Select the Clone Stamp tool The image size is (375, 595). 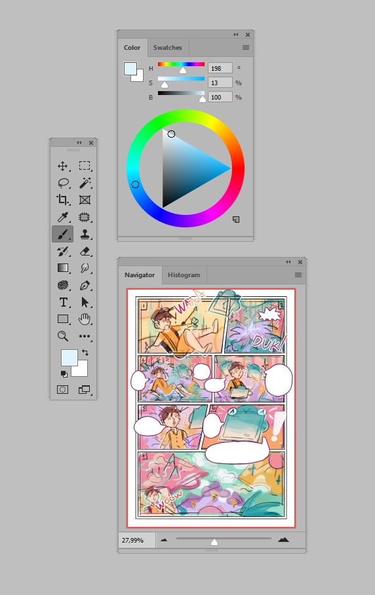click(x=85, y=234)
